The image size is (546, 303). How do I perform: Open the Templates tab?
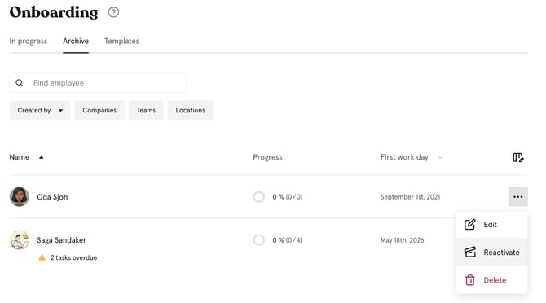[x=122, y=41]
